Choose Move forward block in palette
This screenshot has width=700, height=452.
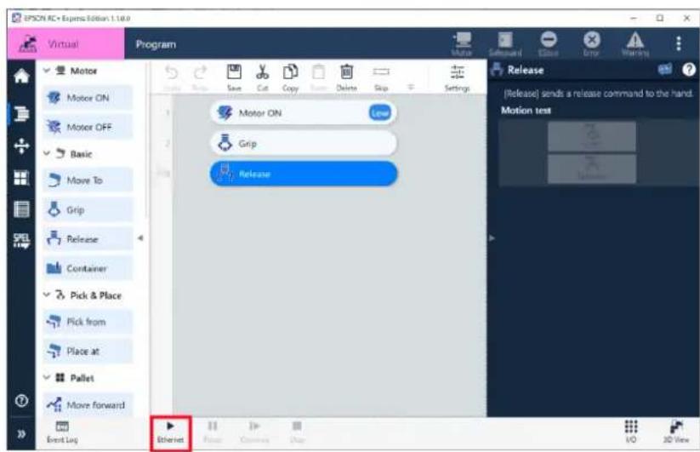click(88, 404)
